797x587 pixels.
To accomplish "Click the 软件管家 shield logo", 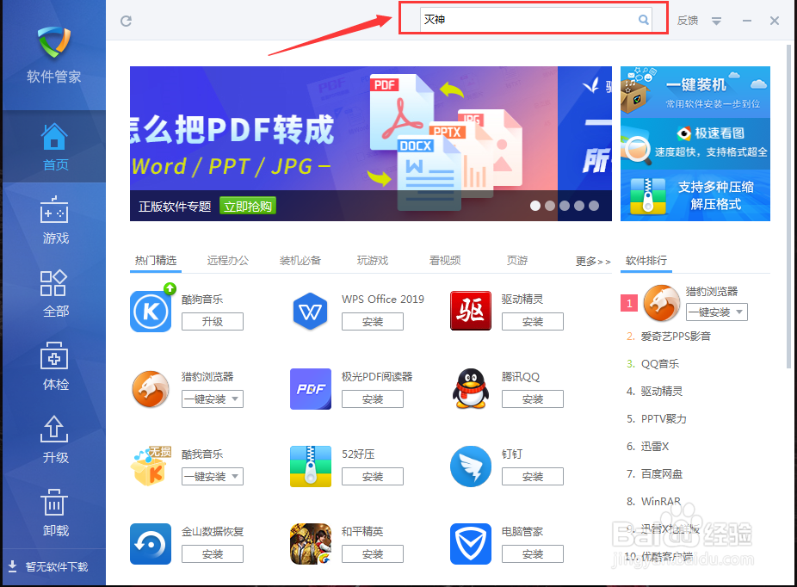I will (x=54, y=42).
